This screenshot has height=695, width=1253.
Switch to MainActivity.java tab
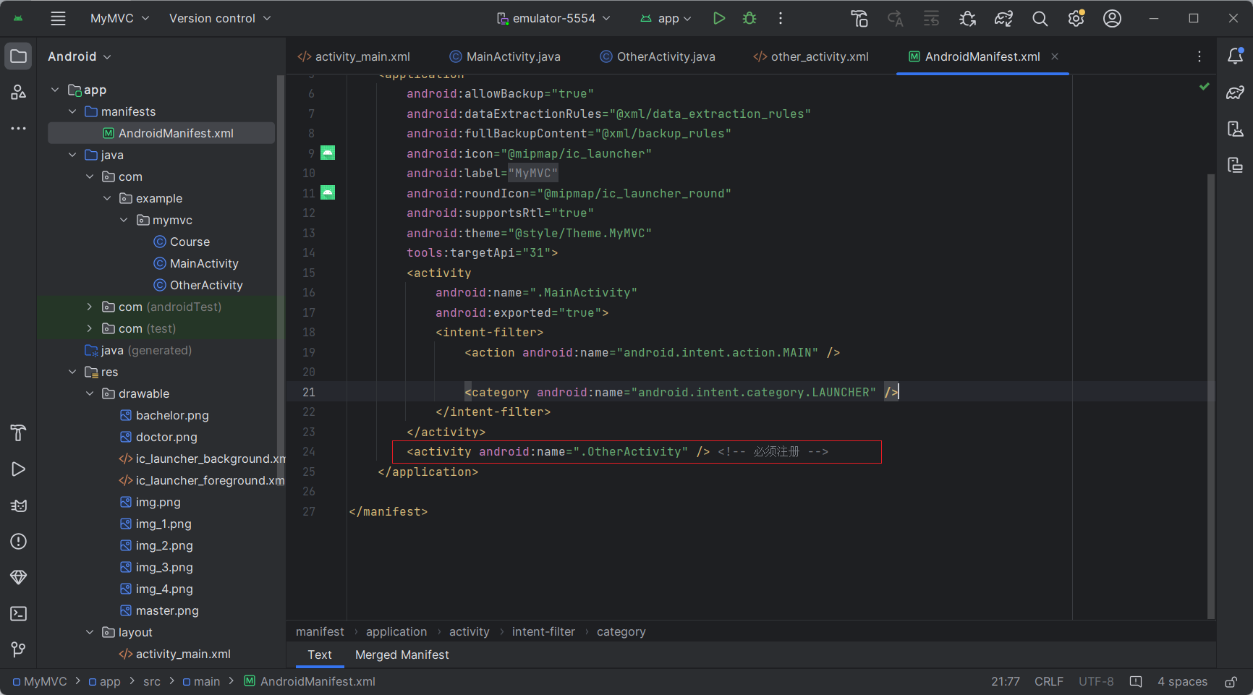[505, 56]
